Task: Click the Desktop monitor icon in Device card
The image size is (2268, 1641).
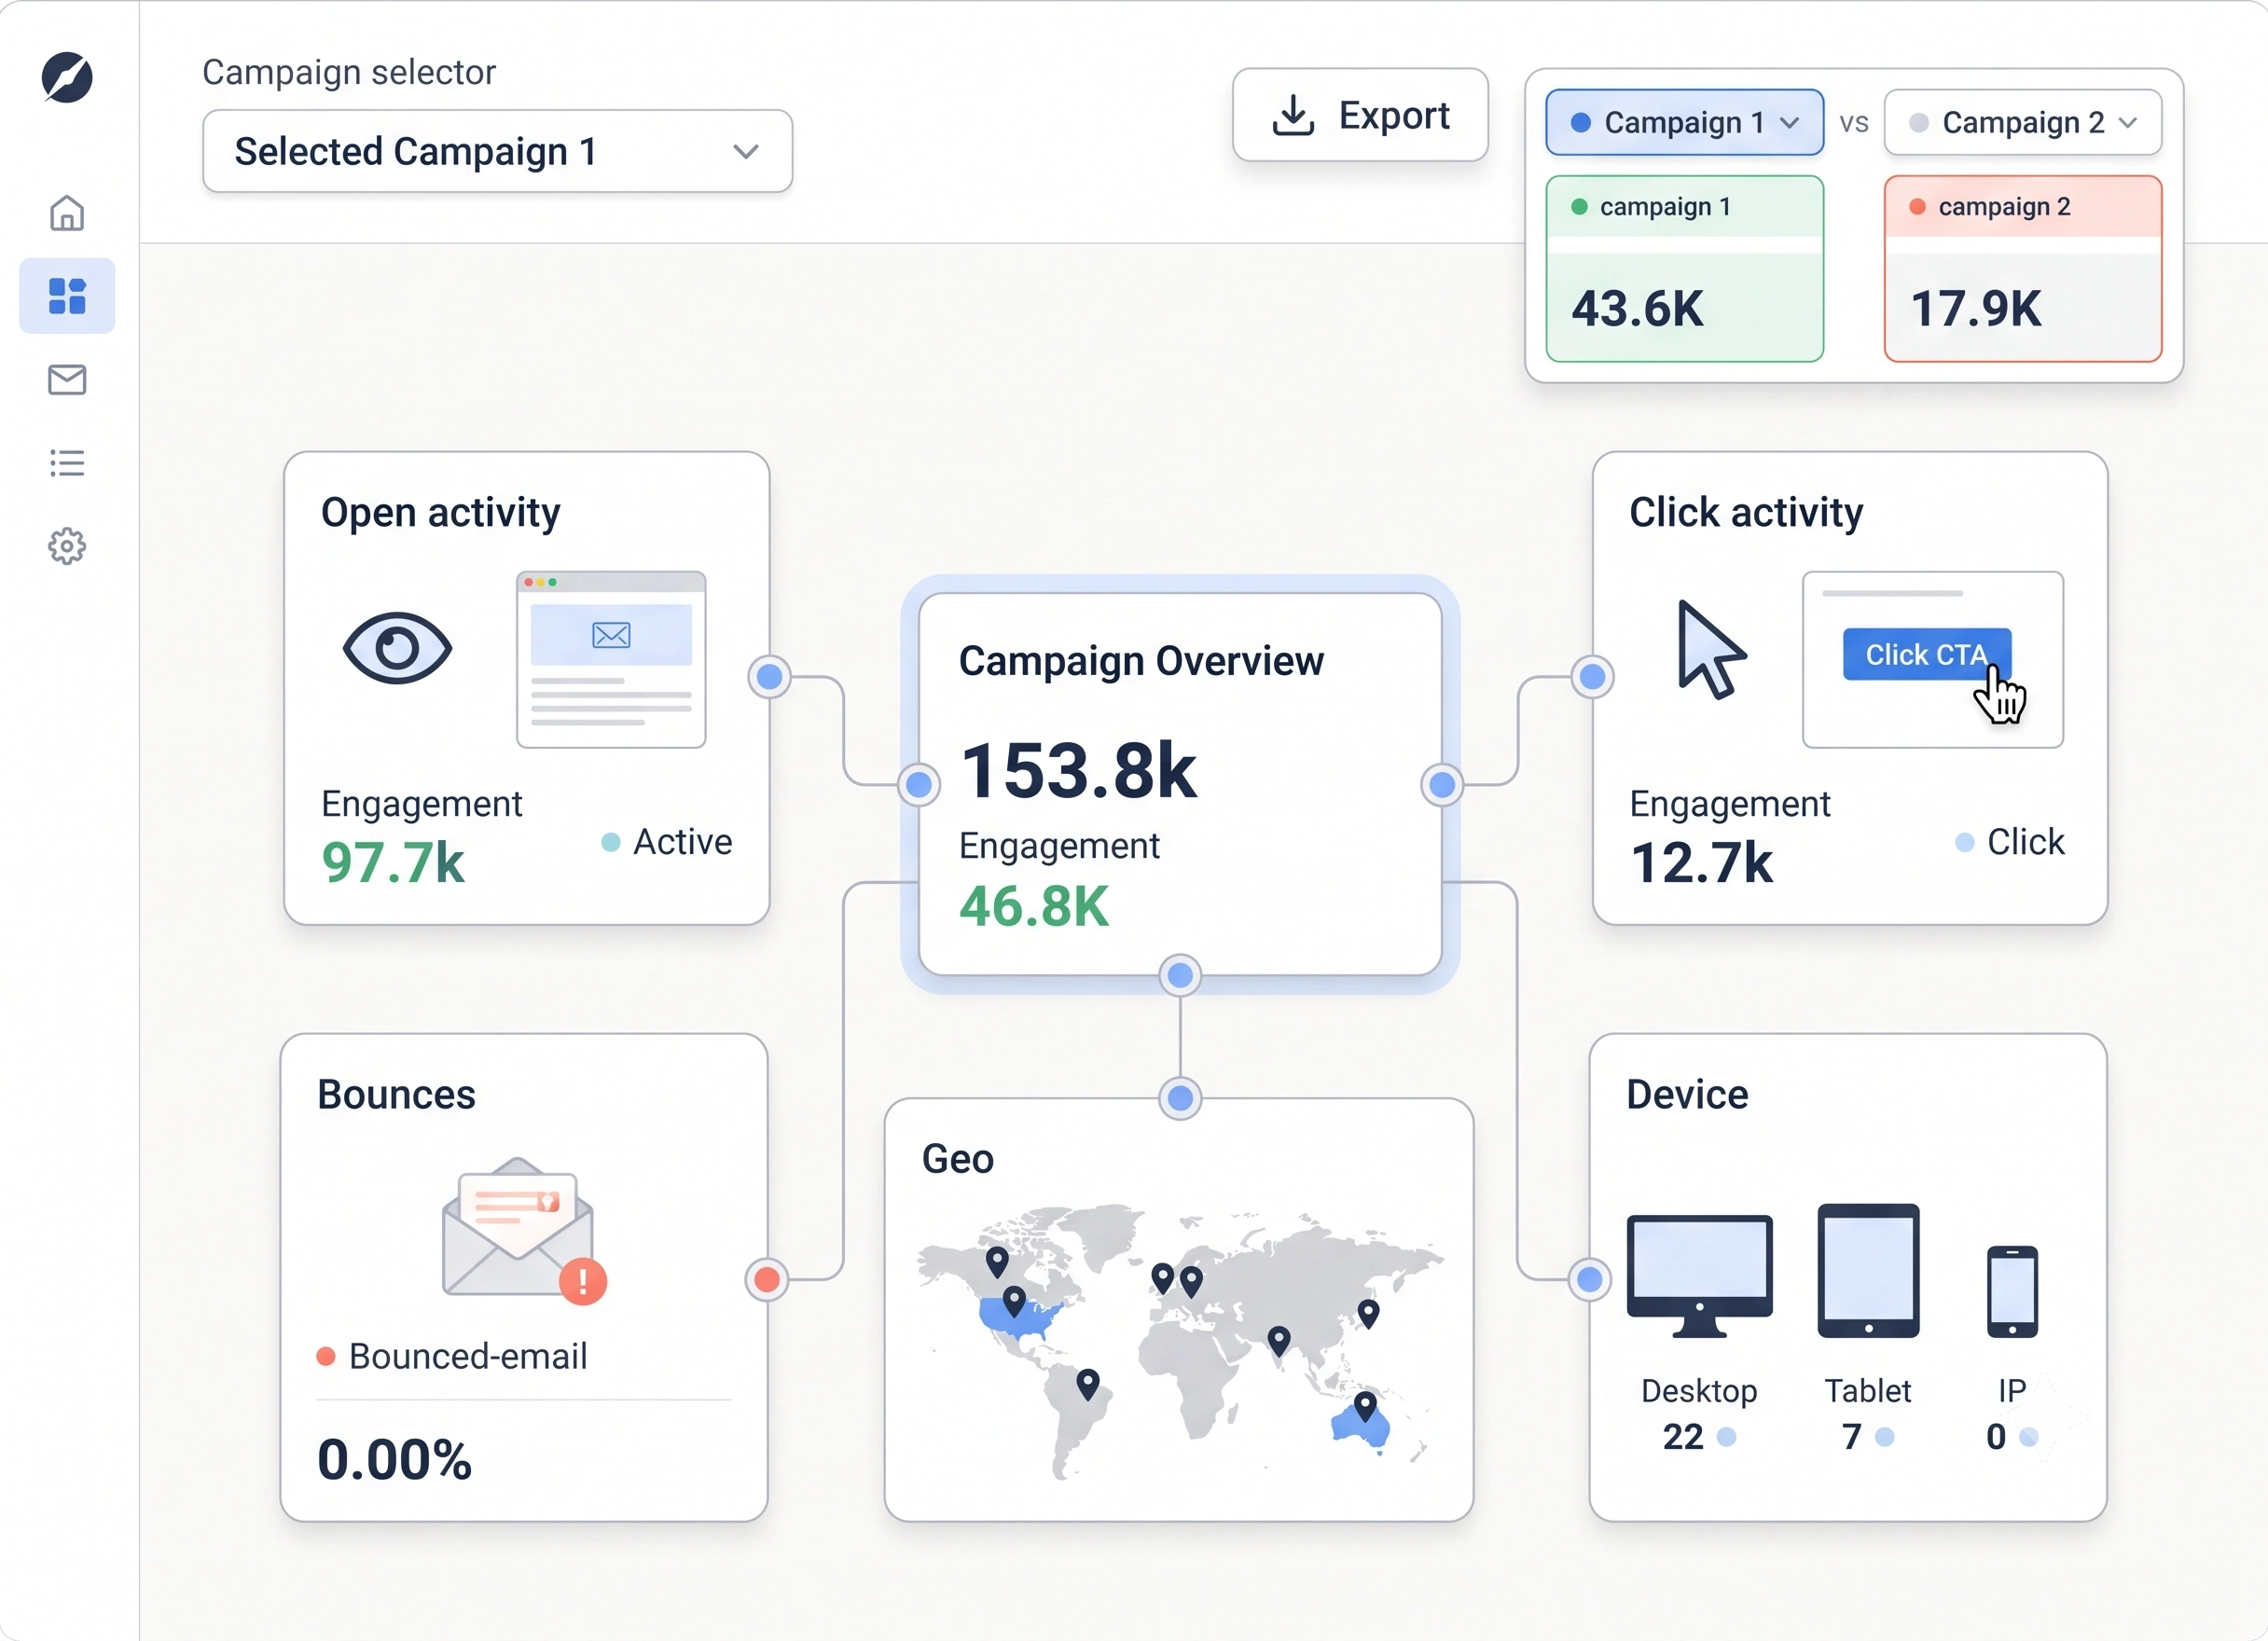Action: tap(1699, 1276)
